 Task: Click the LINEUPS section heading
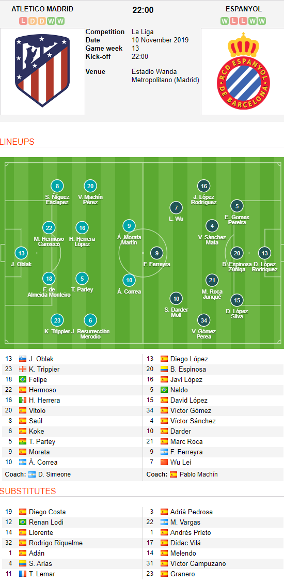17,142
